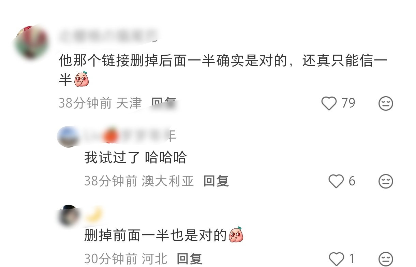
Task: Tap the peach emoji after 半
Action: coord(82,80)
